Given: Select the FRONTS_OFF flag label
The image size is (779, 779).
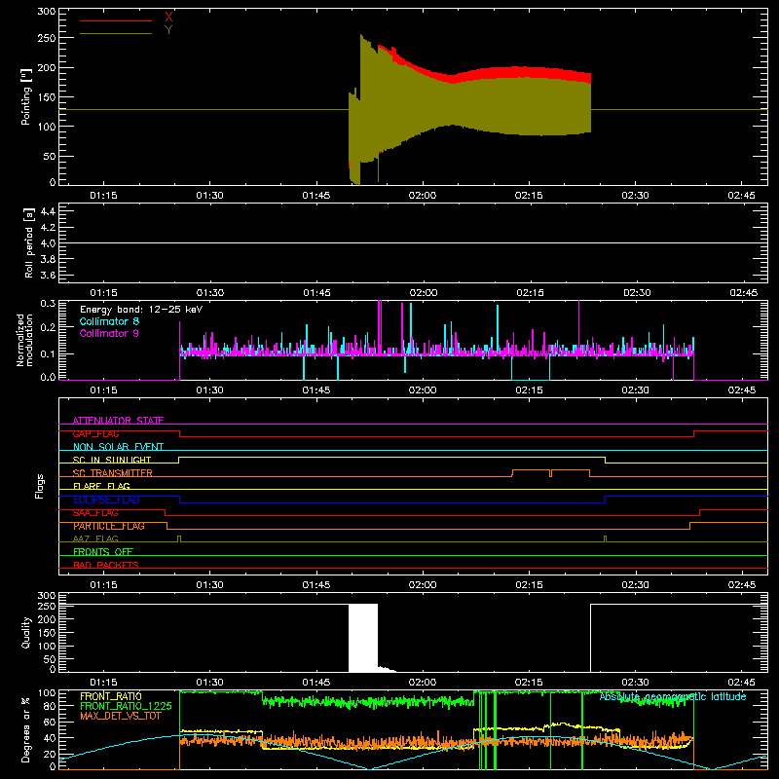Looking at the screenshot, I should [103, 552].
